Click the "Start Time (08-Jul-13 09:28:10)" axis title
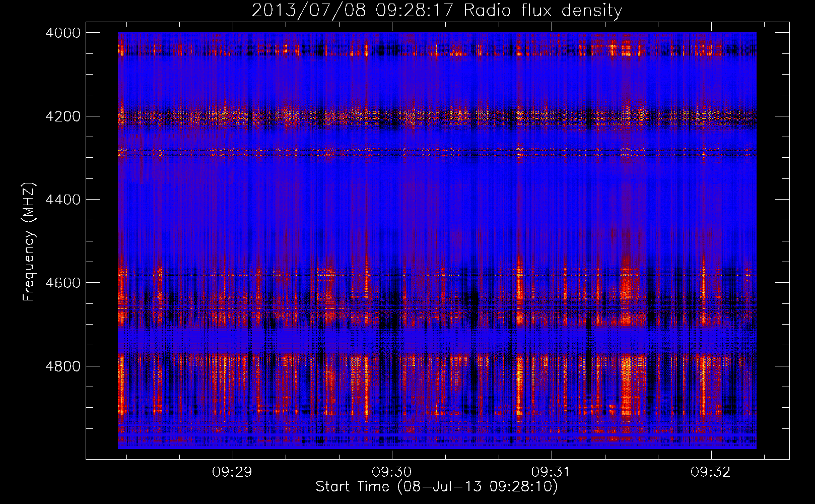This screenshot has width=815, height=504. click(x=437, y=487)
